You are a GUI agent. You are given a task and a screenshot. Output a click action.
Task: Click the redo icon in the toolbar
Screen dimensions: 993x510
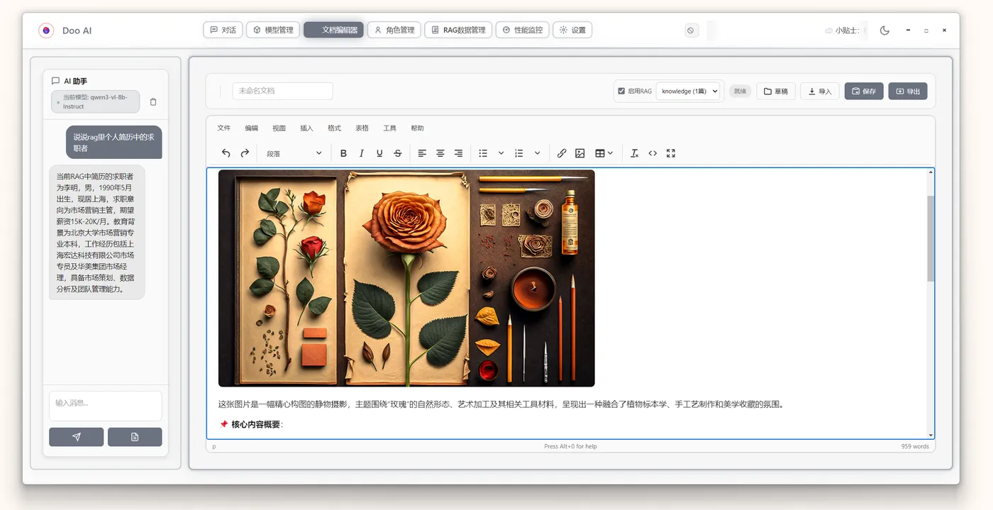click(244, 153)
